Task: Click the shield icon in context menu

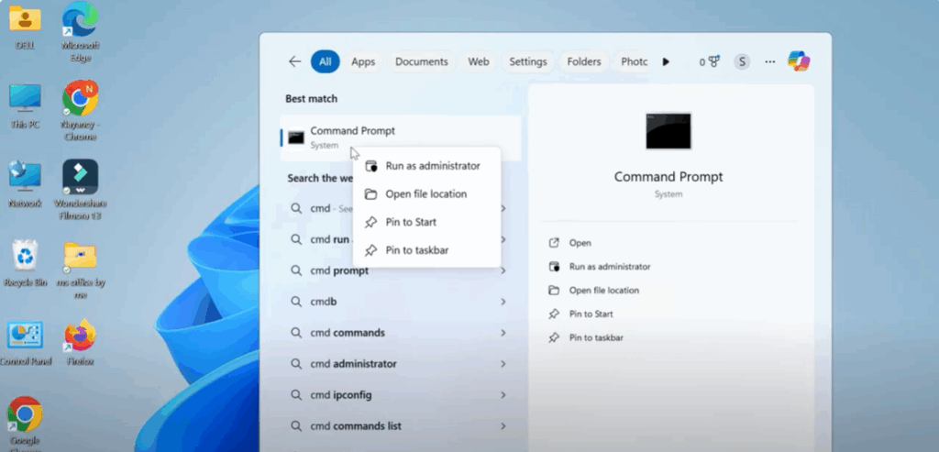Action: coord(371,166)
